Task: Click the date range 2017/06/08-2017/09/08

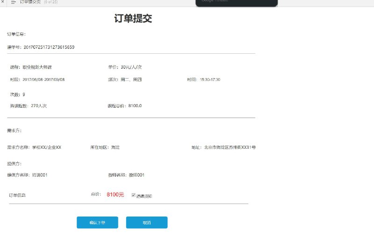Action: tap(43, 80)
